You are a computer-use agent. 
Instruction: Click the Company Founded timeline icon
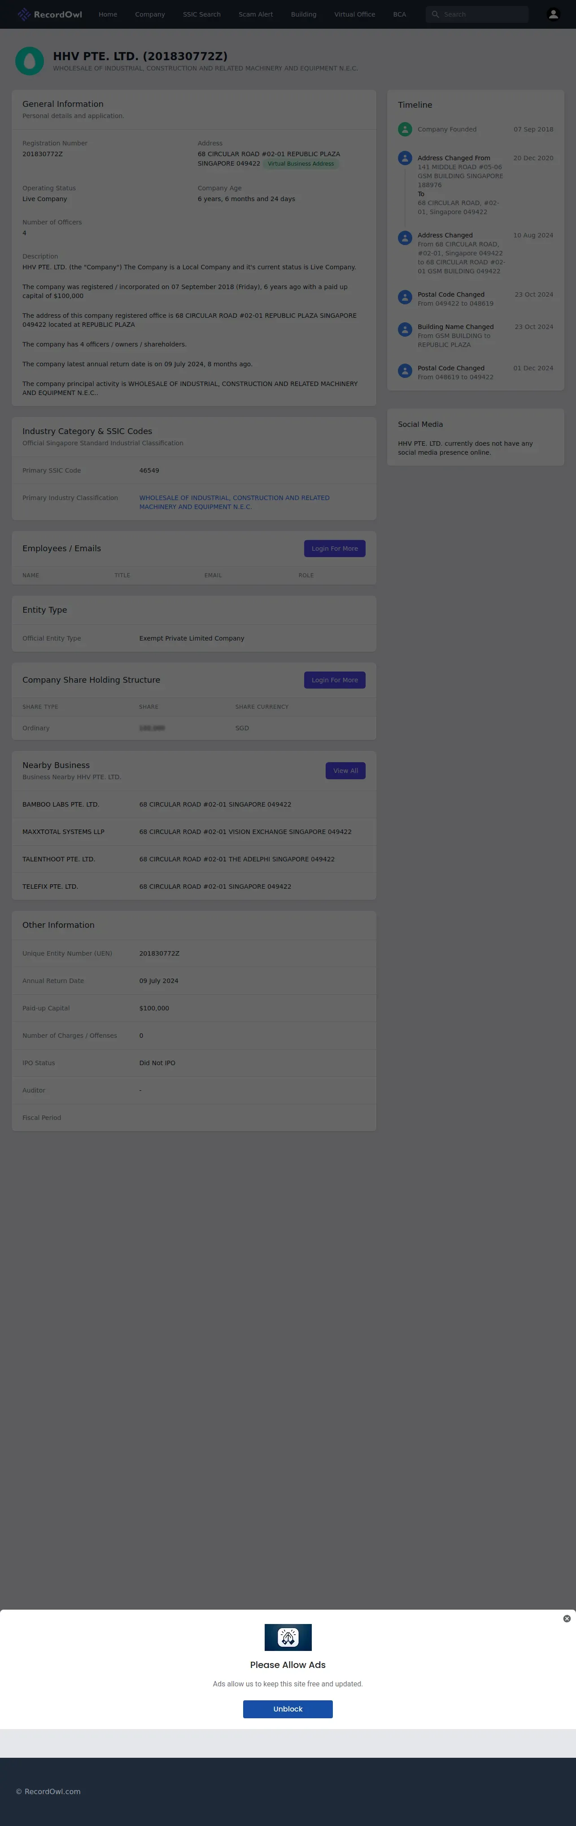[405, 129]
